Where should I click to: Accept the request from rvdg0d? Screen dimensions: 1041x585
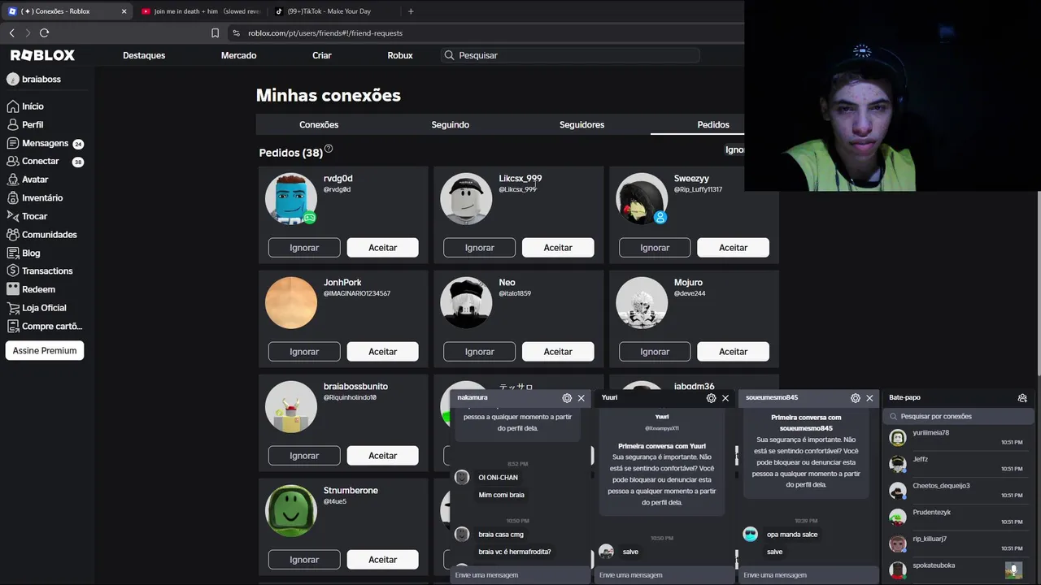(x=383, y=248)
